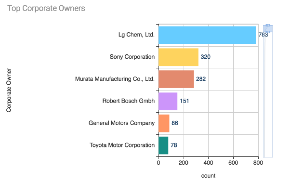The image size is (282, 192).
Task: Select the yellow Sony Corporation bar
Action: [x=178, y=57]
